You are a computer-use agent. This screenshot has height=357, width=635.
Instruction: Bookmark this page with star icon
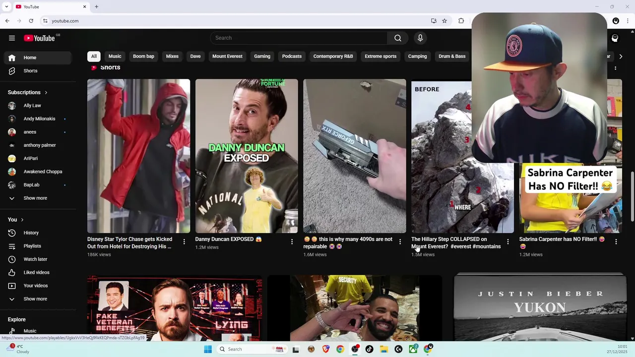point(444,21)
